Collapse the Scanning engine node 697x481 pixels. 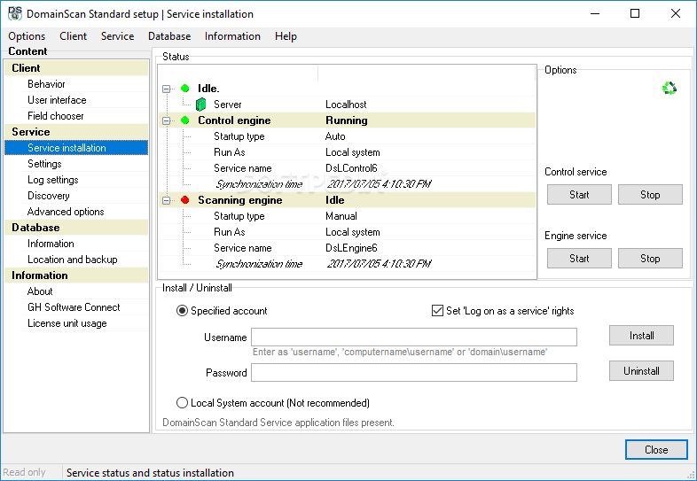click(166, 201)
